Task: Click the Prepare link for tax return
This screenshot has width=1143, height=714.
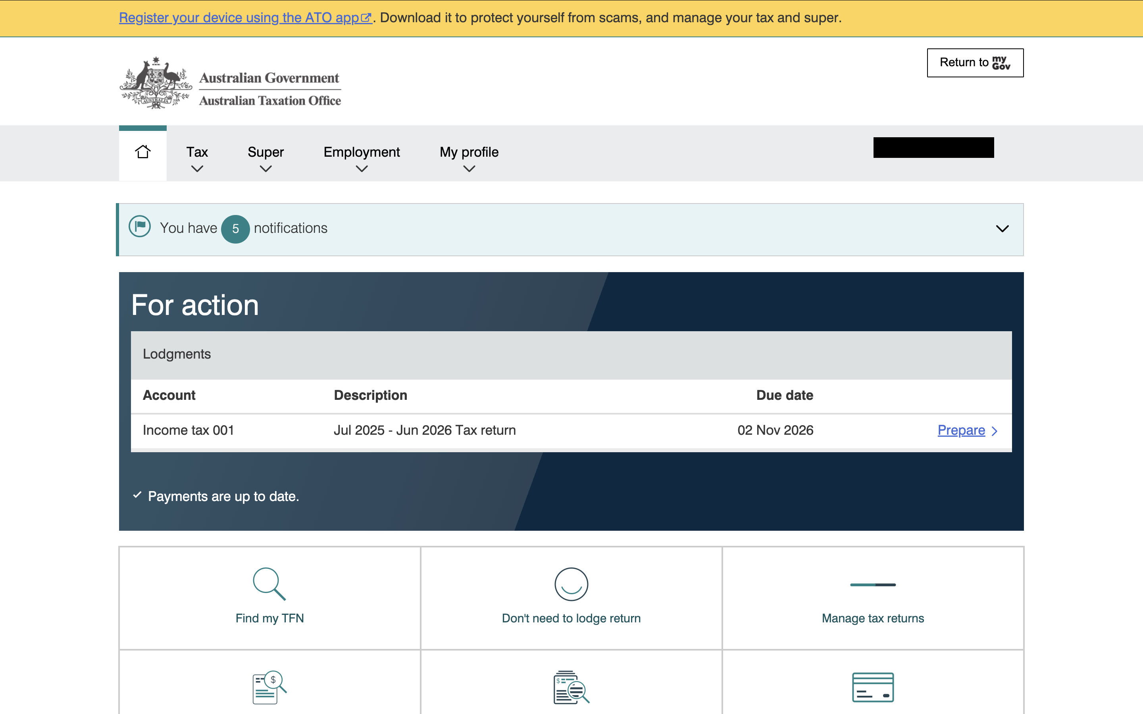Action: click(x=961, y=430)
